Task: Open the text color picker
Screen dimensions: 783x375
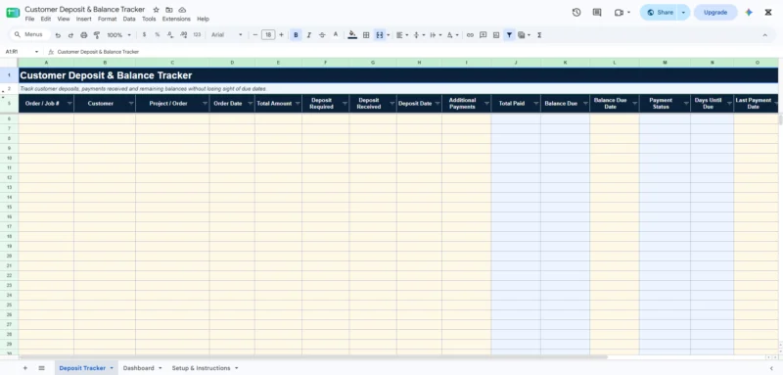Action: tap(336, 35)
